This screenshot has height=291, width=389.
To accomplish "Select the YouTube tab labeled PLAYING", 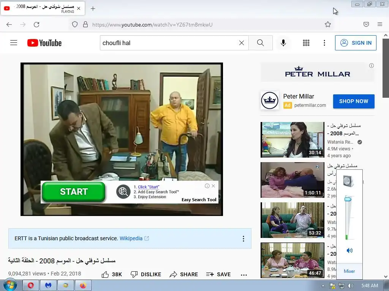I will (43, 8).
